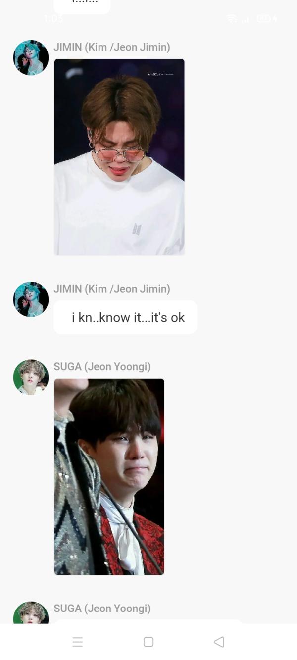This screenshot has width=297, height=660.
Task: Tap JIMIN's avatar beside the photo message
Action: click(x=31, y=57)
